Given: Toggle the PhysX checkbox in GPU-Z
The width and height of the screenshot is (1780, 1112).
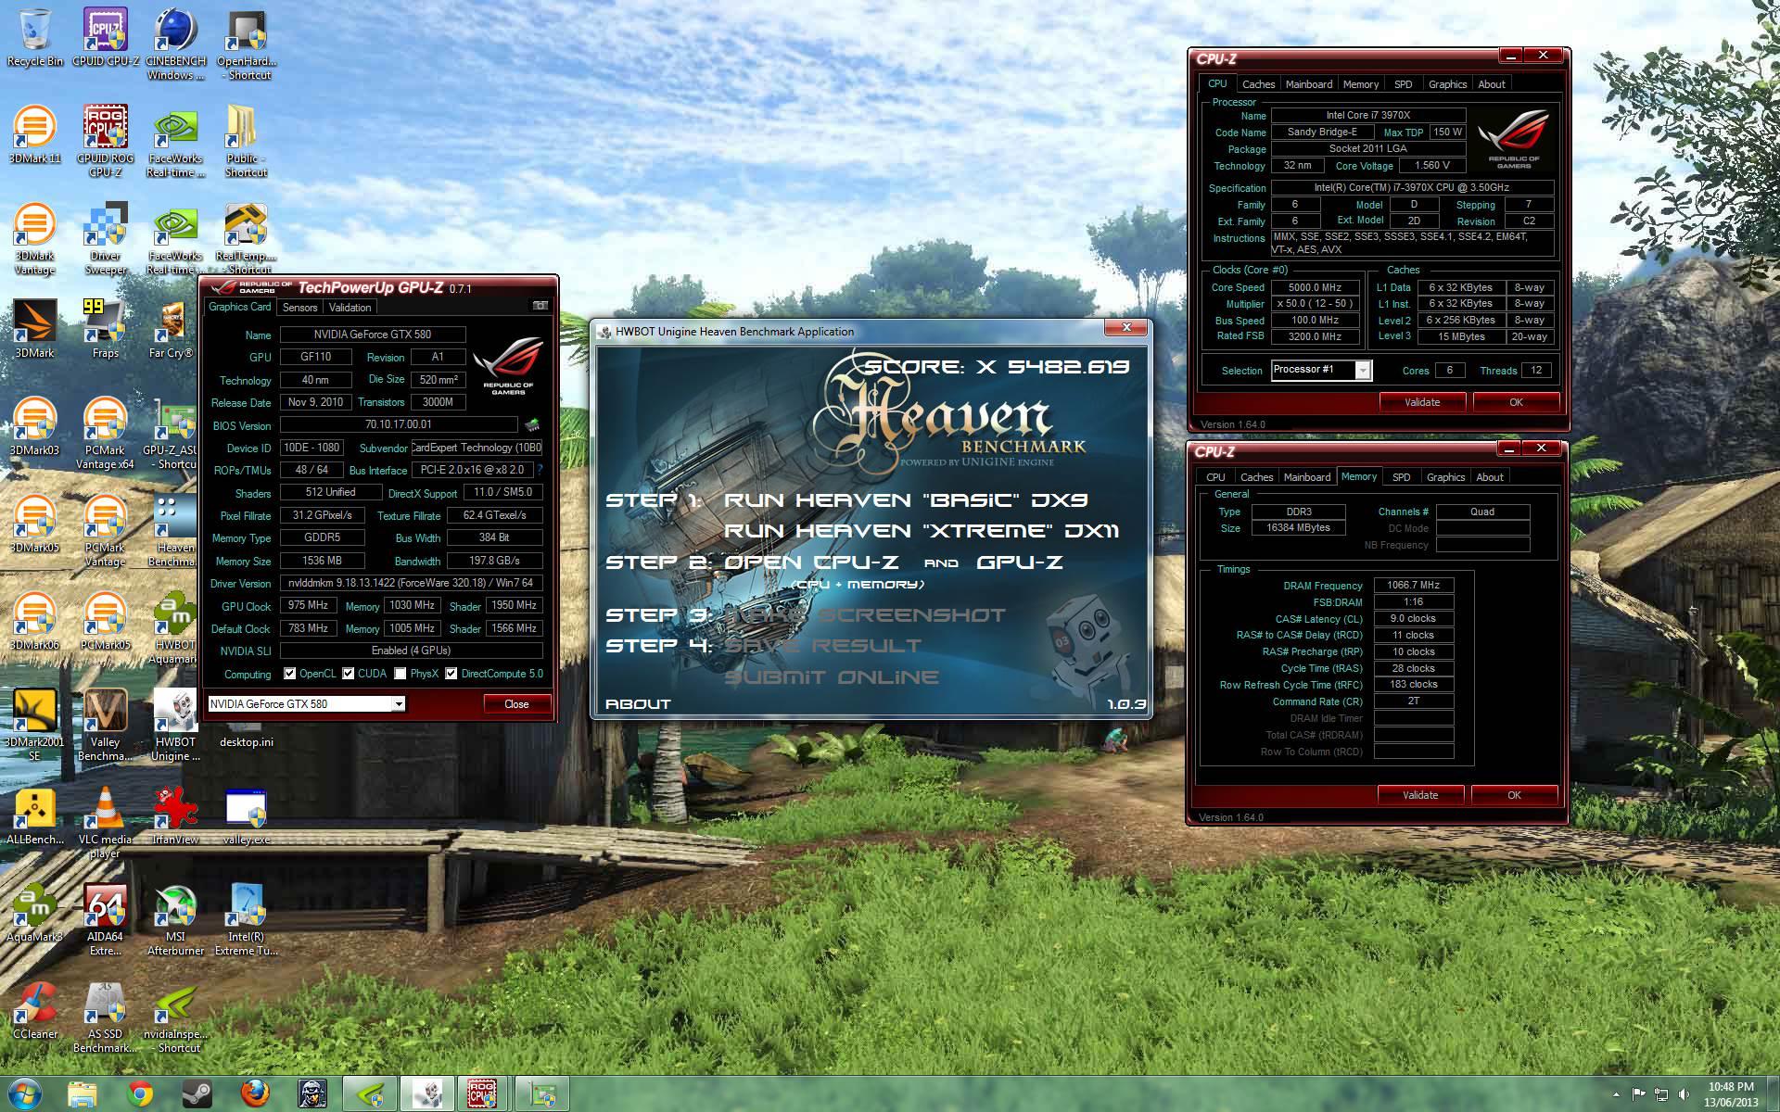Looking at the screenshot, I should point(400,674).
